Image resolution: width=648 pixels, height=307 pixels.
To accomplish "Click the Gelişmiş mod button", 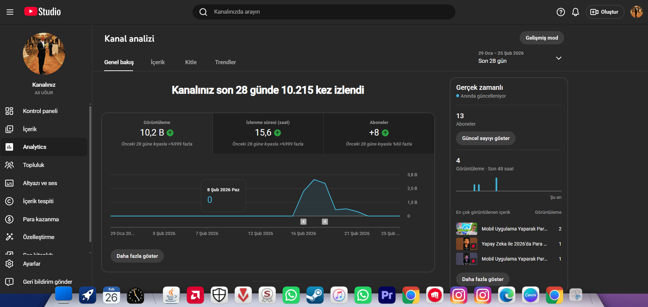I will tap(542, 38).
